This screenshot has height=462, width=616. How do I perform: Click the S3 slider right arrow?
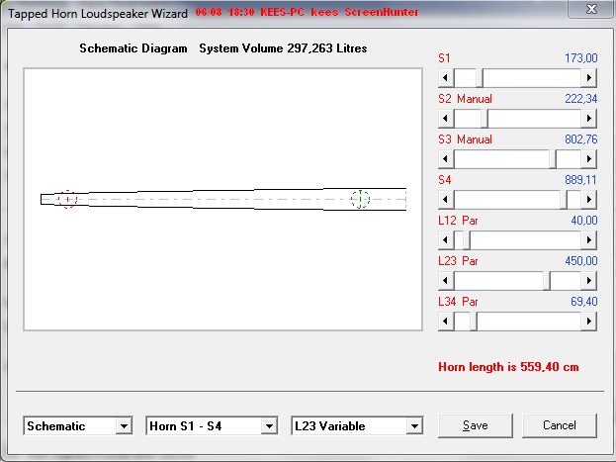589,159
